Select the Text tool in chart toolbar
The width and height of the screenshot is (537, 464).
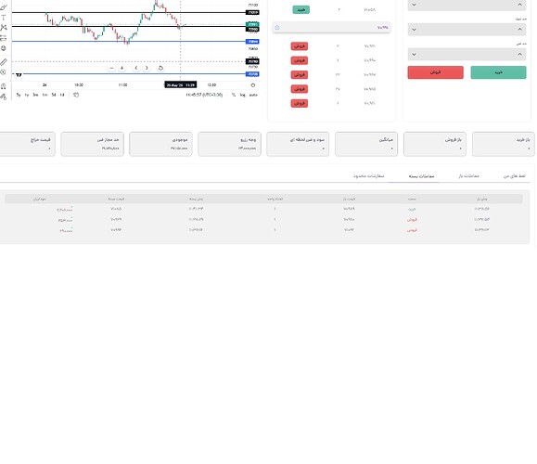point(4,18)
